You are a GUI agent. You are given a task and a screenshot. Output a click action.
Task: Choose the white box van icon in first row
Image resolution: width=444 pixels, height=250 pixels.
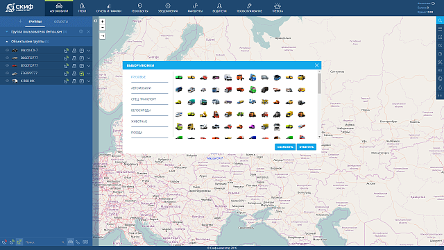click(228, 77)
